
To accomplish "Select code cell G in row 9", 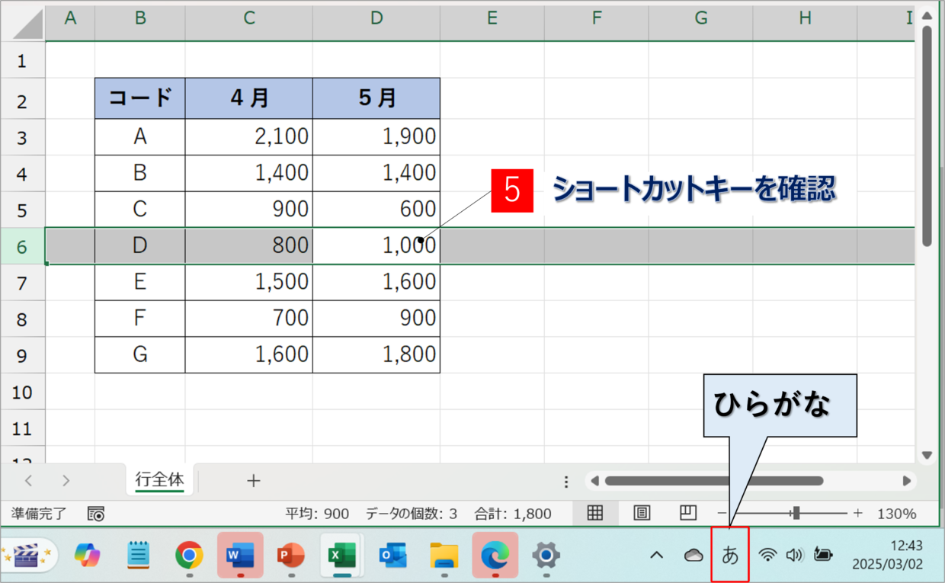I will [x=140, y=354].
